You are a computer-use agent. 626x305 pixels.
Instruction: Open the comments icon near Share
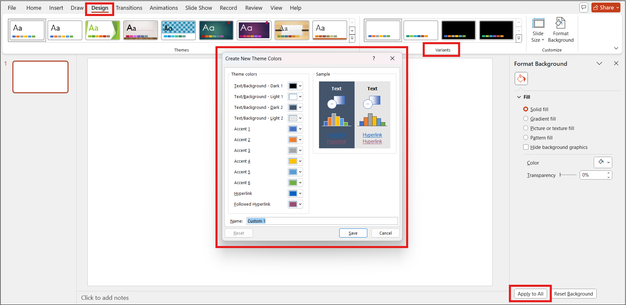click(584, 7)
